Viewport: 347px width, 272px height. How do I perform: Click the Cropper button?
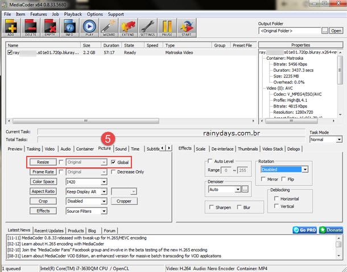tap(124, 201)
